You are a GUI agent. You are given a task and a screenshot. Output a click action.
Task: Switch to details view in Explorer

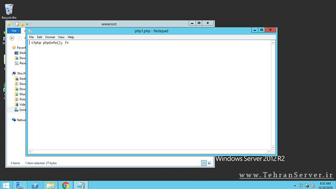coord(204,163)
